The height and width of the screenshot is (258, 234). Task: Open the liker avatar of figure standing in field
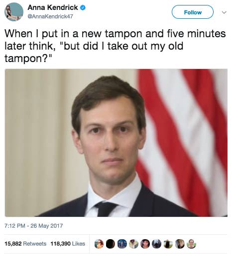[x=168, y=244]
